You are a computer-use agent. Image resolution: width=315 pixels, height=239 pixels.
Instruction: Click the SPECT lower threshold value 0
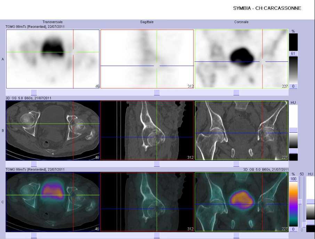pyautogui.click(x=293, y=86)
